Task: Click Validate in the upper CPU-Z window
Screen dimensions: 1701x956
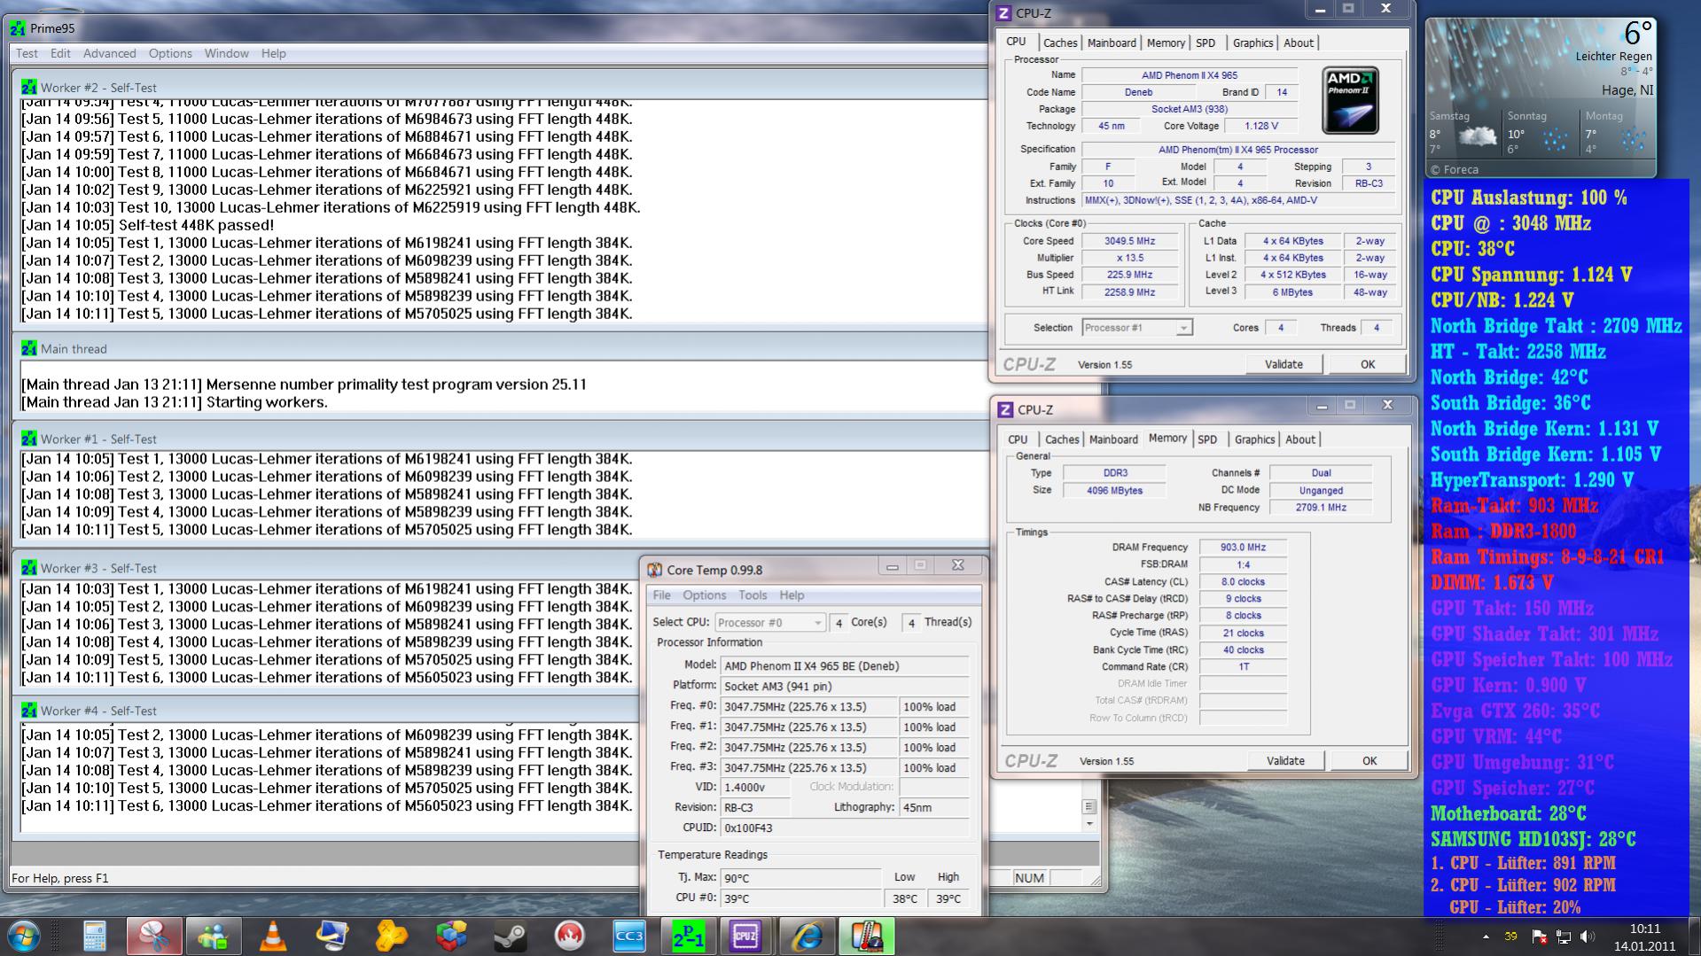Action: click(1284, 364)
